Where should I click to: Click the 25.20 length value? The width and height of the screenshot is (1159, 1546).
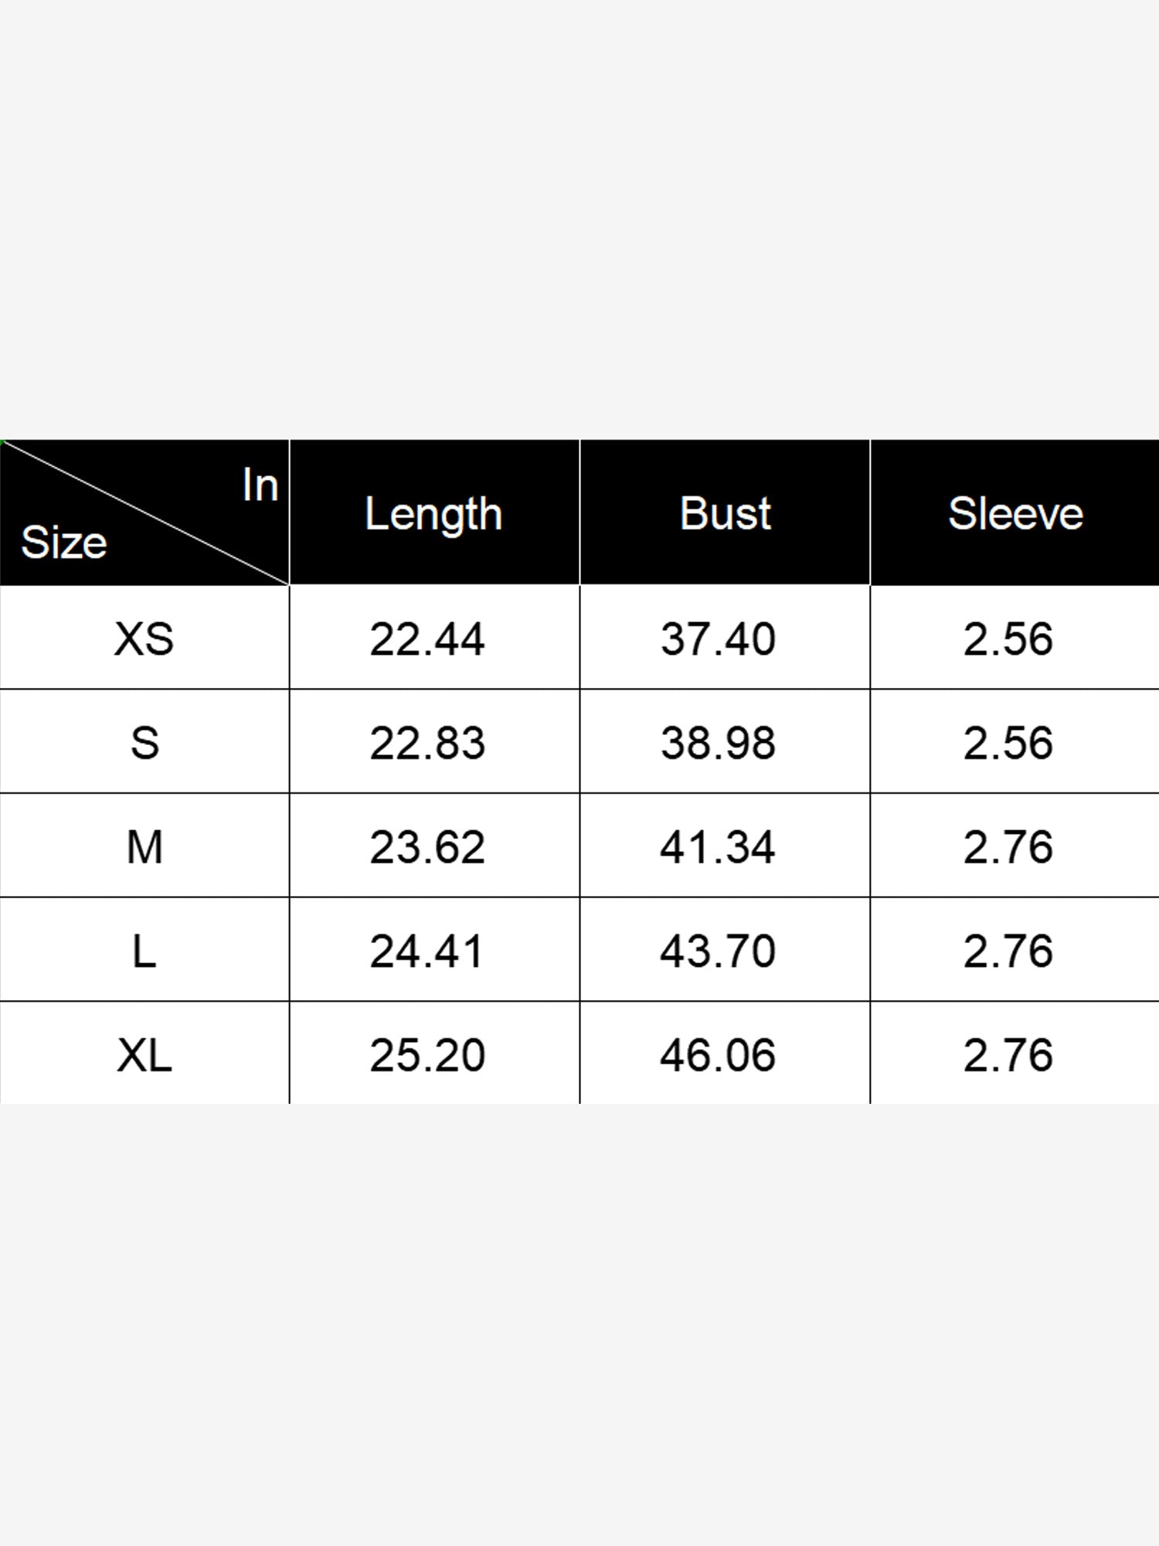tap(427, 1056)
